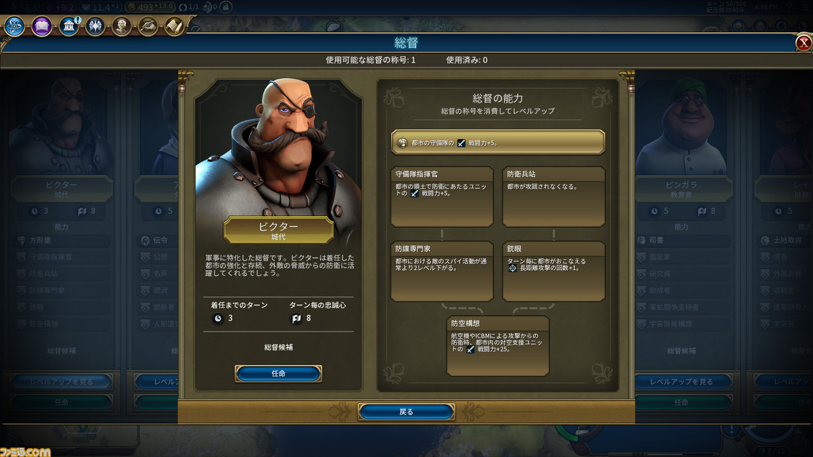Screen dimensions: 813x457
Task: Close the 総督 window with red X
Action: (x=803, y=43)
